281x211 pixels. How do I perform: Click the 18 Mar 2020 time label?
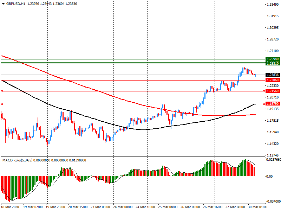tap(10, 207)
